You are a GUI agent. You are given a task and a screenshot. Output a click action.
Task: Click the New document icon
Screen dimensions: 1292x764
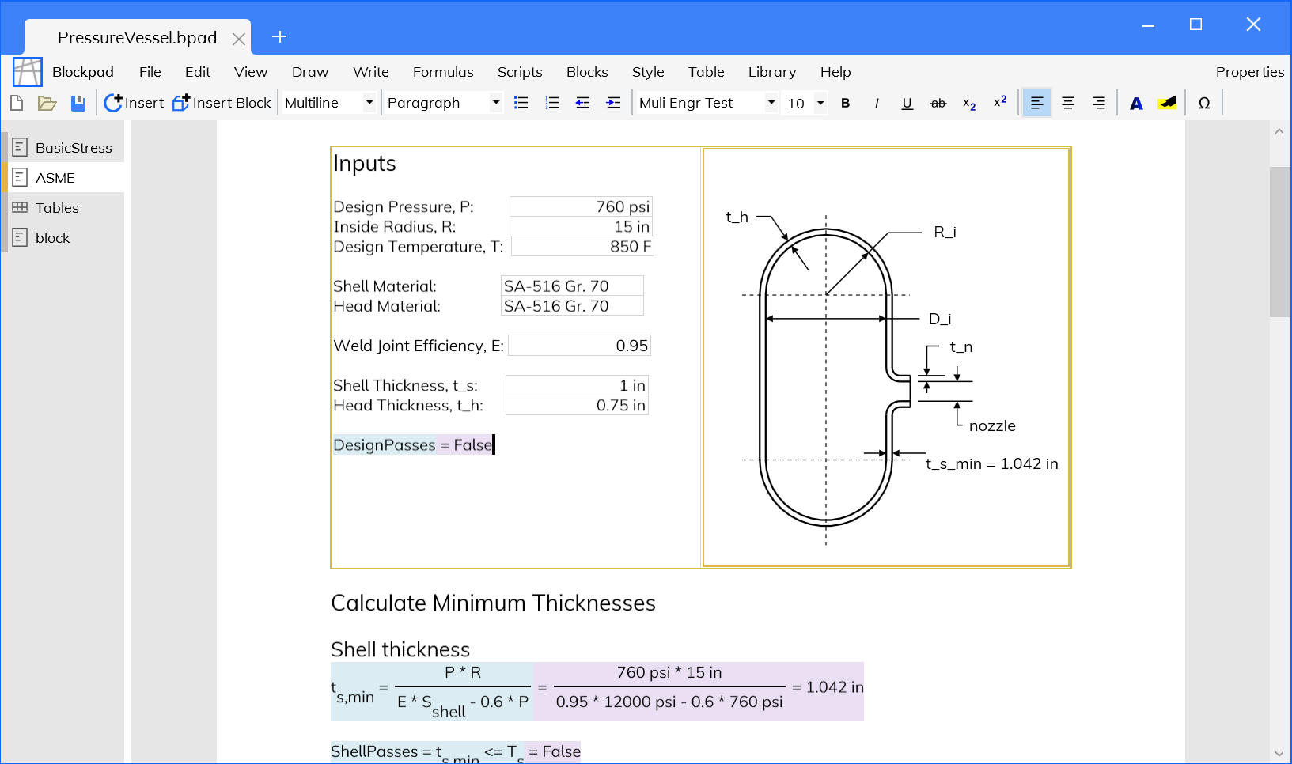pos(17,103)
